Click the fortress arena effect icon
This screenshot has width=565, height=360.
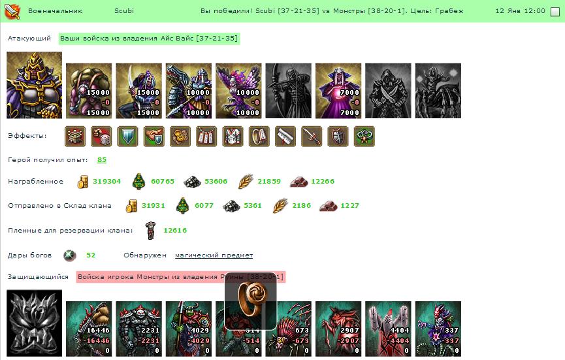click(x=75, y=137)
